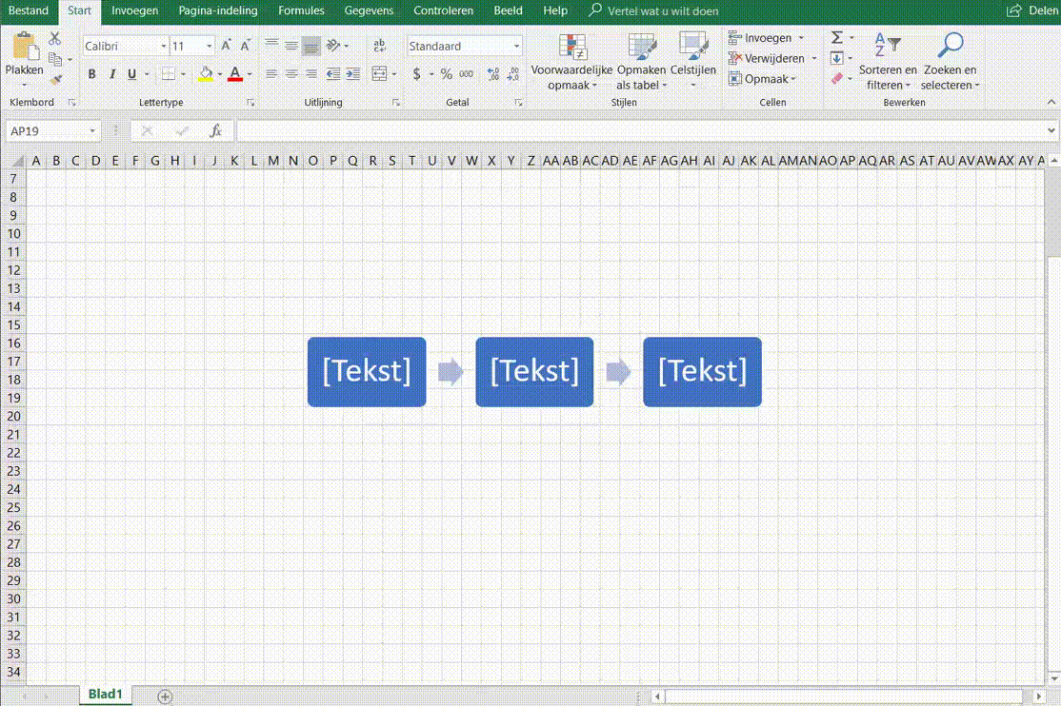The width and height of the screenshot is (1061, 706).
Task: Open Celstijlen gallery
Action: 693,62
